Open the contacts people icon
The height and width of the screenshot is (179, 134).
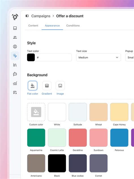pyautogui.click(x=15, y=37)
